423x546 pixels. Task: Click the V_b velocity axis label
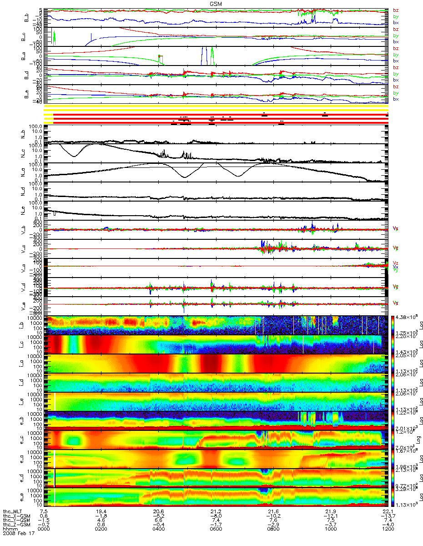(x=24, y=230)
